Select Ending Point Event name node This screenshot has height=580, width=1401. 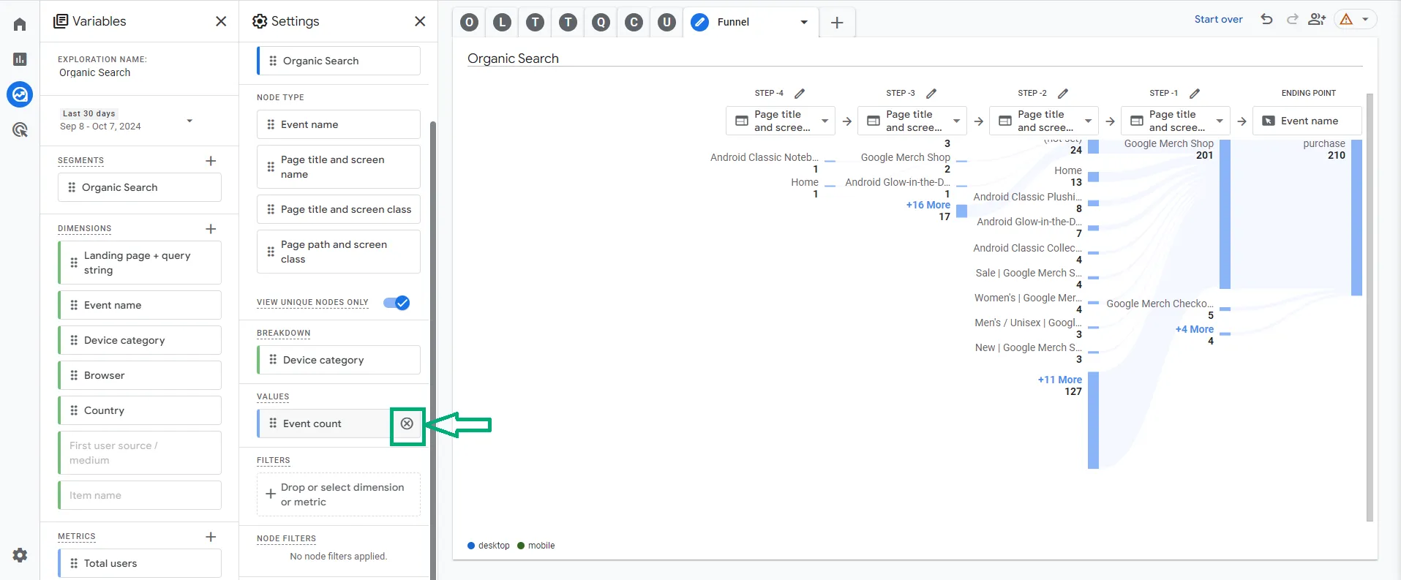(1307, 121)
